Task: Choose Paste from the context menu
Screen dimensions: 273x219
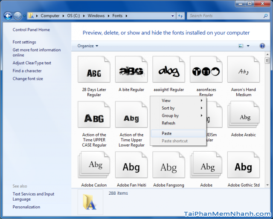Action: 178,133
